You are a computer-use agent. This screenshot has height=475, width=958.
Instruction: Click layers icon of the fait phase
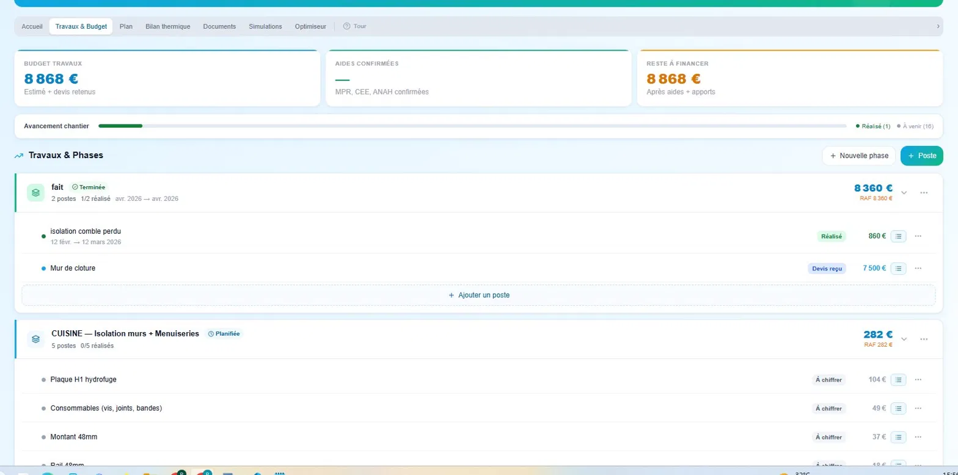click(35, 192)
